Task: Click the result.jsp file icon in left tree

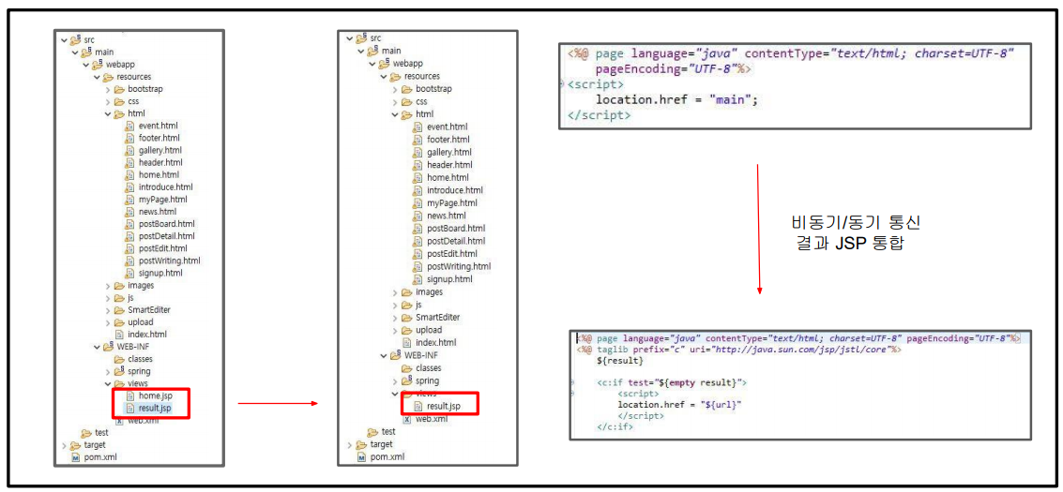Action: [130, 408]
